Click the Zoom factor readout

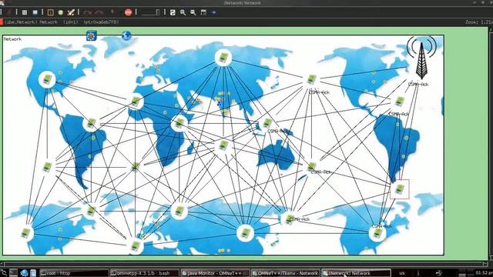[x=478, y=22]
